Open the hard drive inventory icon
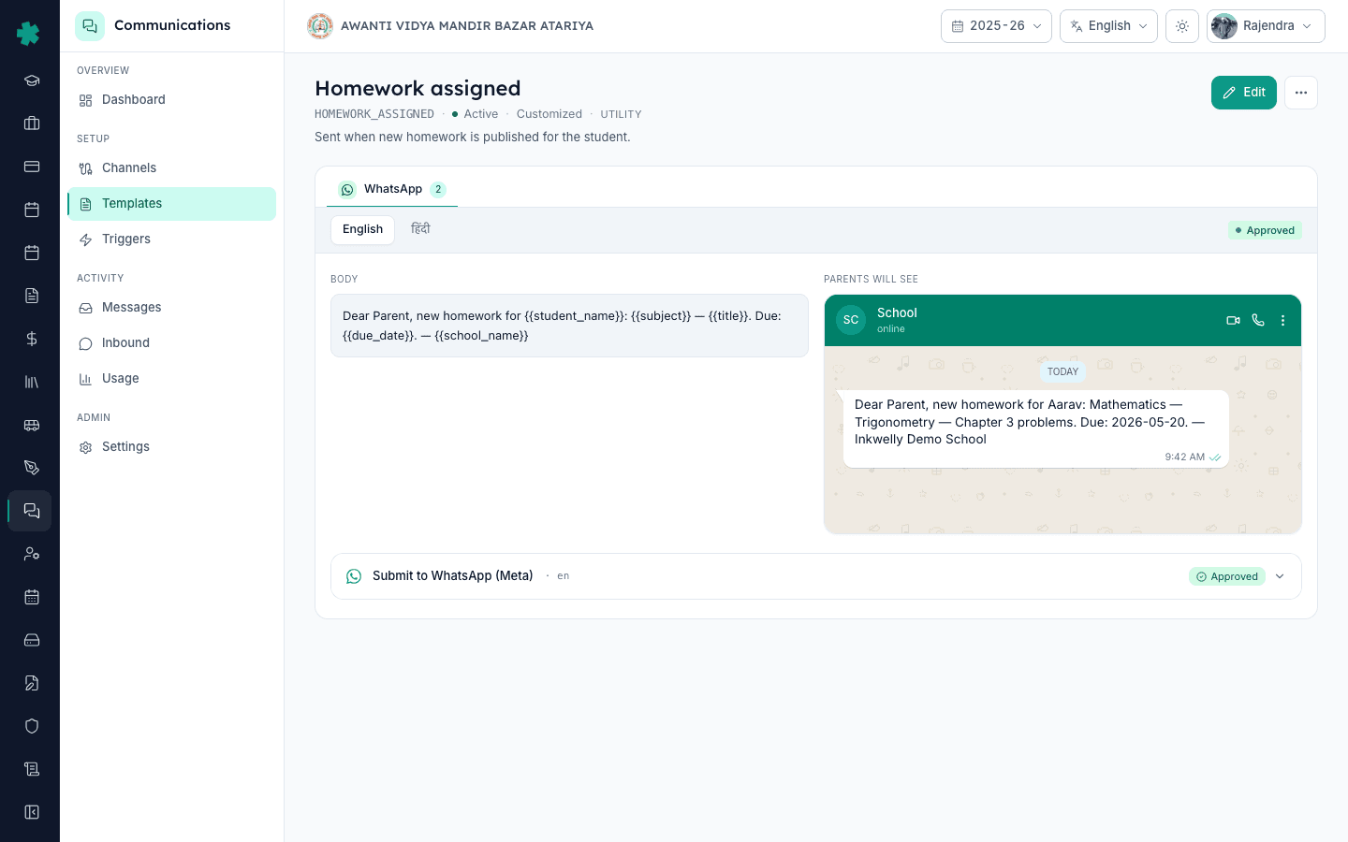The height and width of the screenshot is (842, 1348). coord(32,640)
